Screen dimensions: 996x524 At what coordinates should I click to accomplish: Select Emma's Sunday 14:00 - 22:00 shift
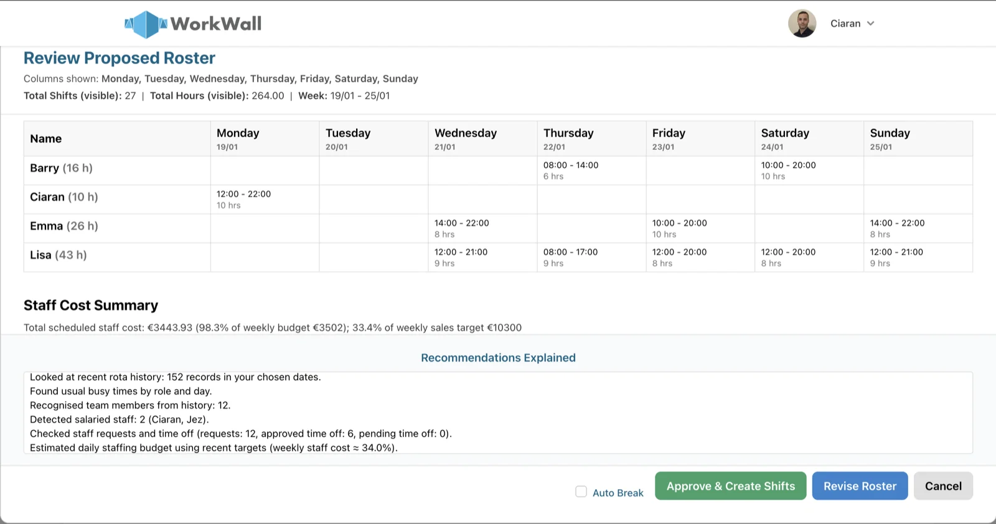click(918, 228)
